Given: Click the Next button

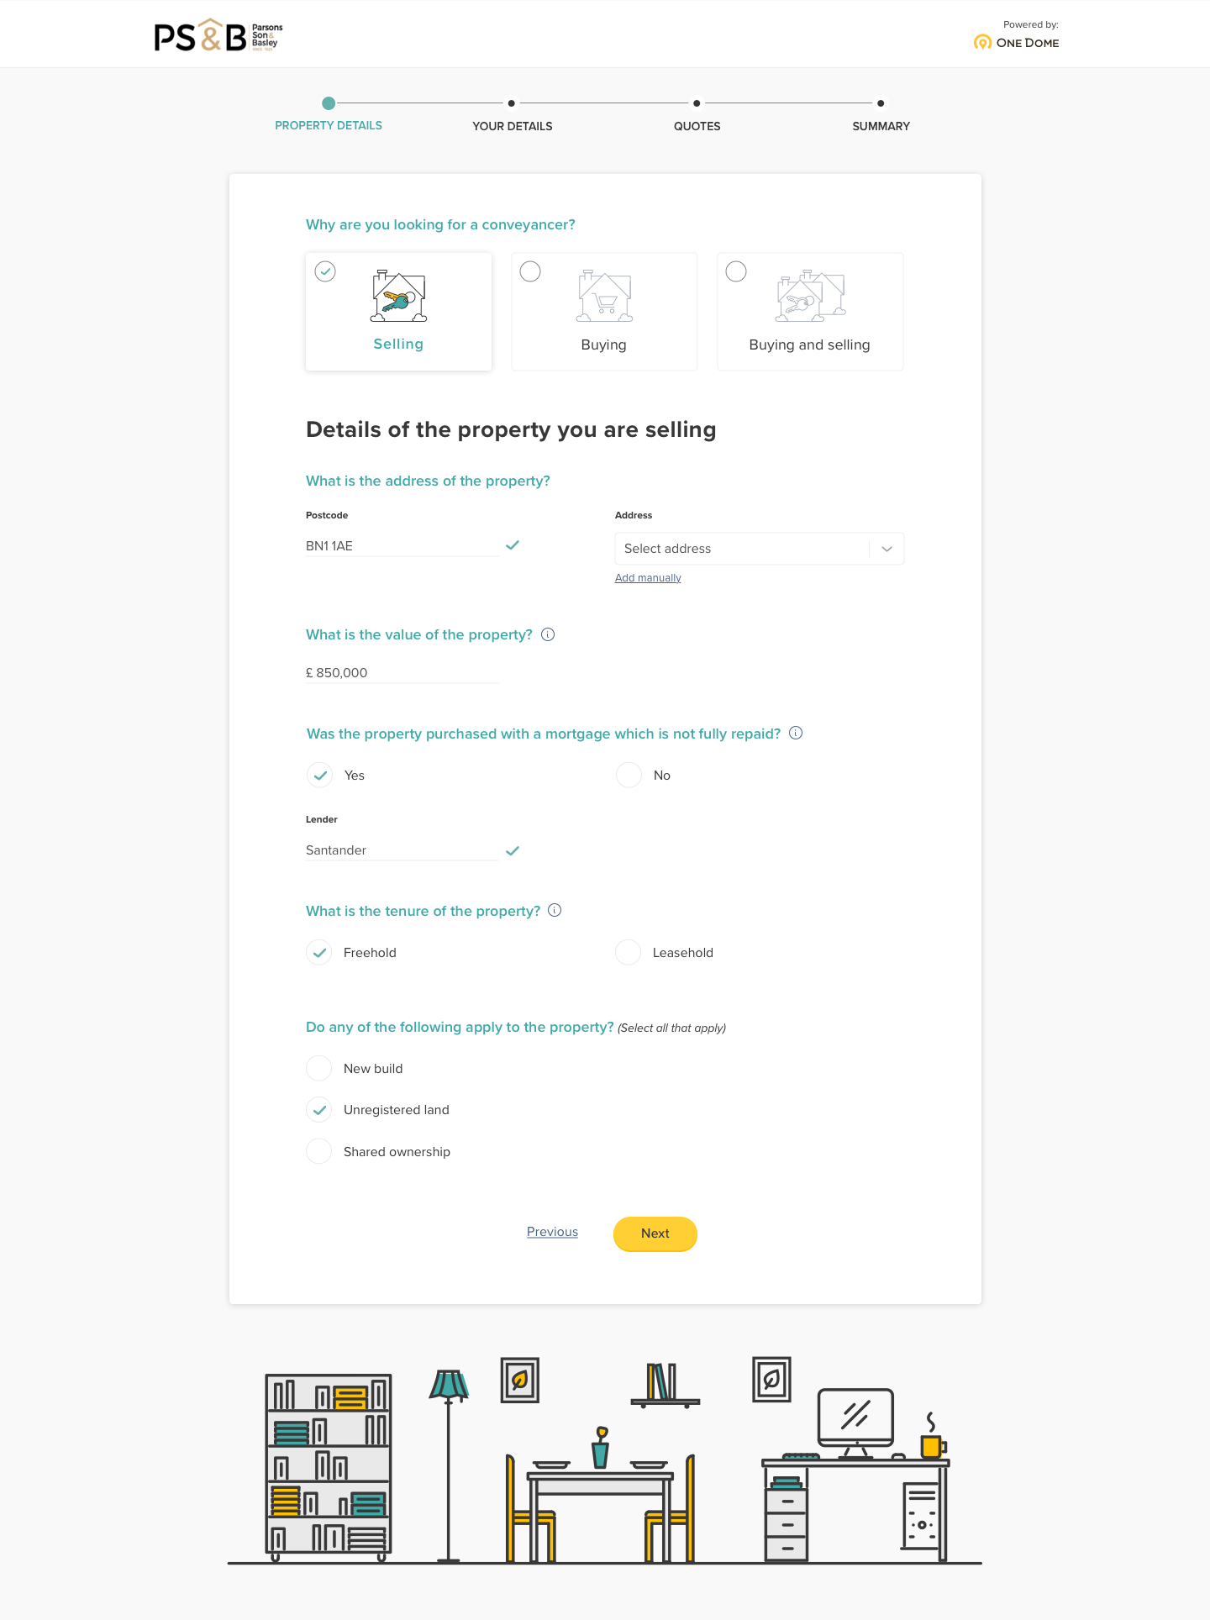Looking at the screenshot, I should coord(655,1233).
